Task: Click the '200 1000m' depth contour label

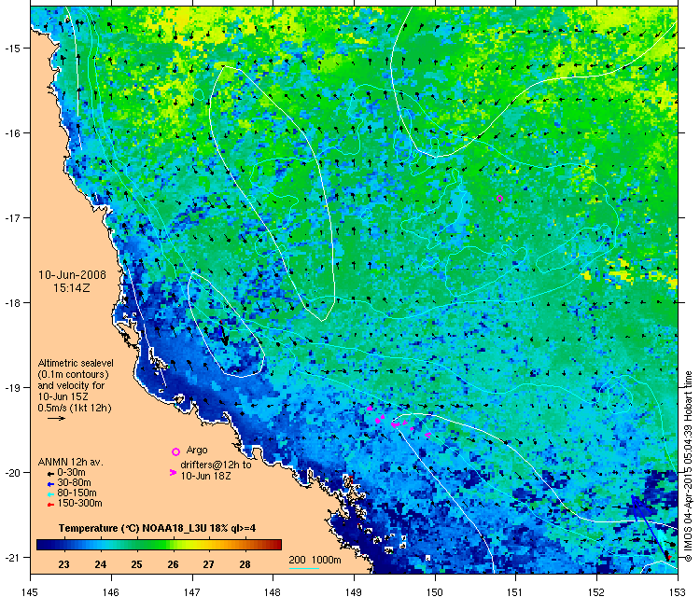Action: coord(315,560)
